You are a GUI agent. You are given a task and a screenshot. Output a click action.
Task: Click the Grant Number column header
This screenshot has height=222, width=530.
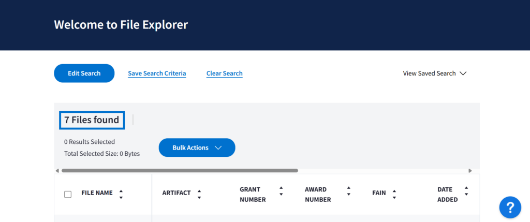pos(253,194)
